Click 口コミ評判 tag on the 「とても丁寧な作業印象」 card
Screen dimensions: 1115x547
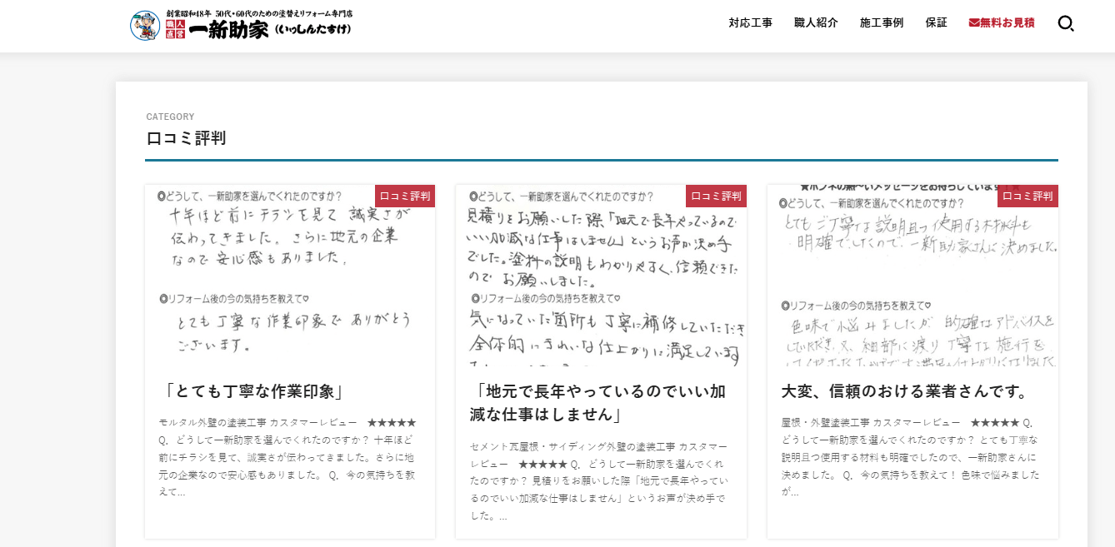[x=405, y=196]
